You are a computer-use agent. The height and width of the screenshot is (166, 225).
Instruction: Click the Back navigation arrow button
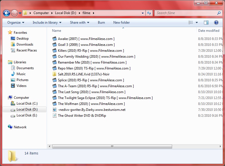pos(6,13)
